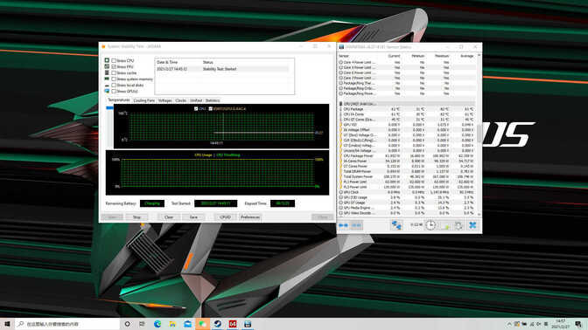
Task: Enable the Stress local disks checkbox
Action: [x=114, y=85]
